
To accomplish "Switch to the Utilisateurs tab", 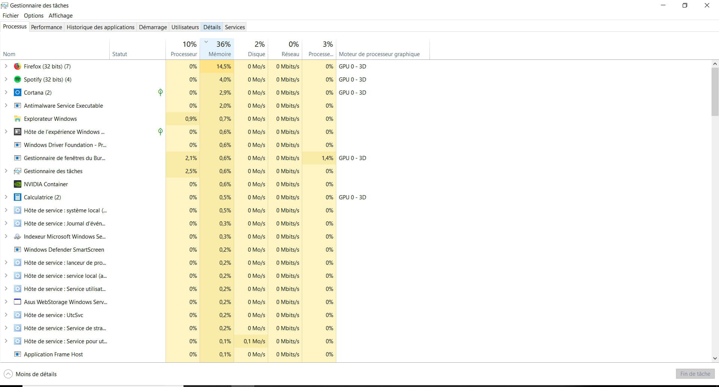I will tap(185, 27).
